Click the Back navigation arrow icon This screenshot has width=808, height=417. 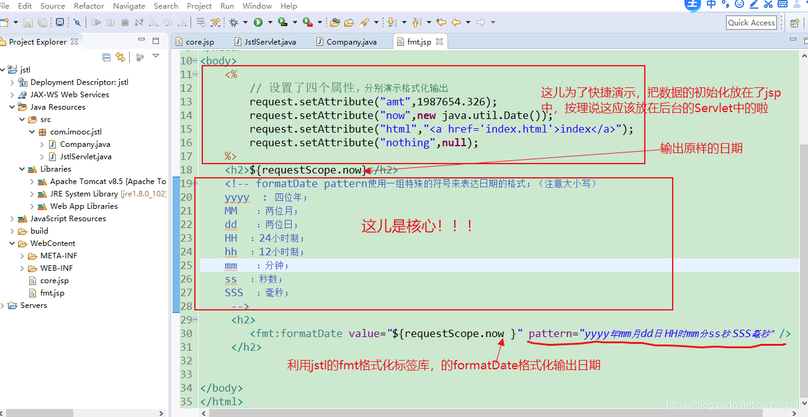coord(456,22)
